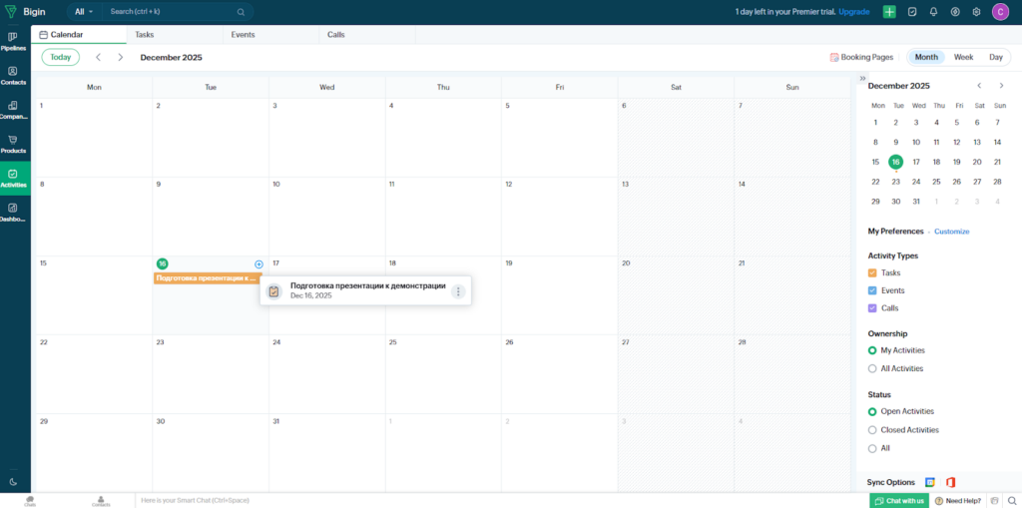Click Need Help?
Screen dimensions: 1022x508
[957, 501]
